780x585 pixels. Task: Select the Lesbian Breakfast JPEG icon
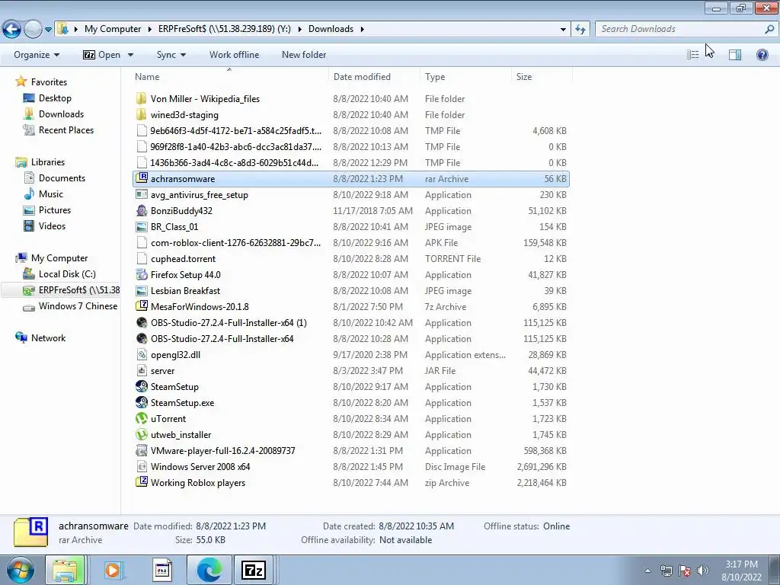[x=142, y=290]
